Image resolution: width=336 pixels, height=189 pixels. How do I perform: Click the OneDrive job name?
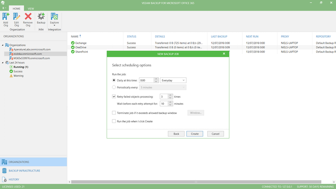81,47
